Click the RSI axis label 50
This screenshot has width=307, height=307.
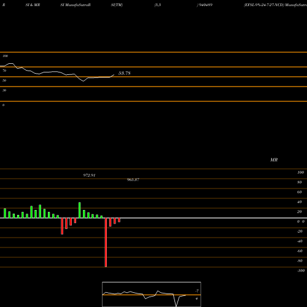pos(4,80)
